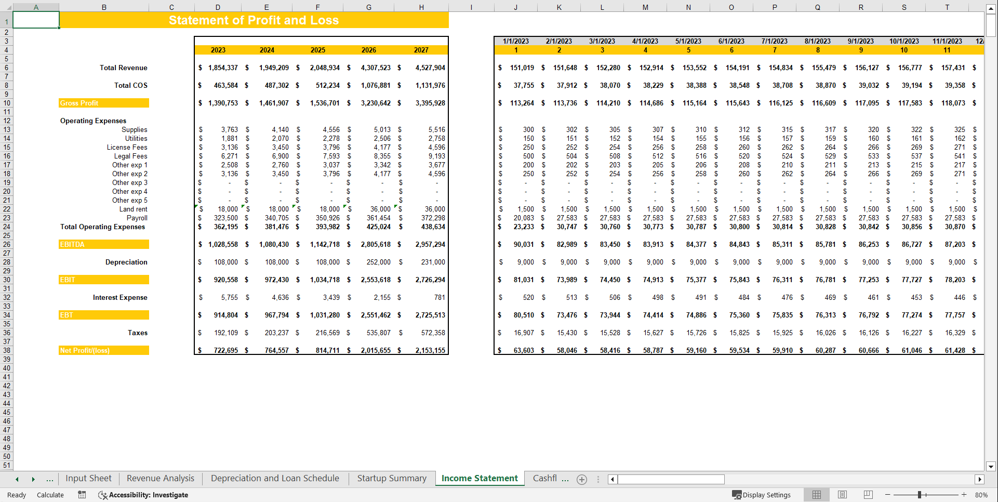The width and height of the screenshot is (998, 502).
Task: Open the Depreciation and Loan Schedule sheet
Action: tap(275, 478)
